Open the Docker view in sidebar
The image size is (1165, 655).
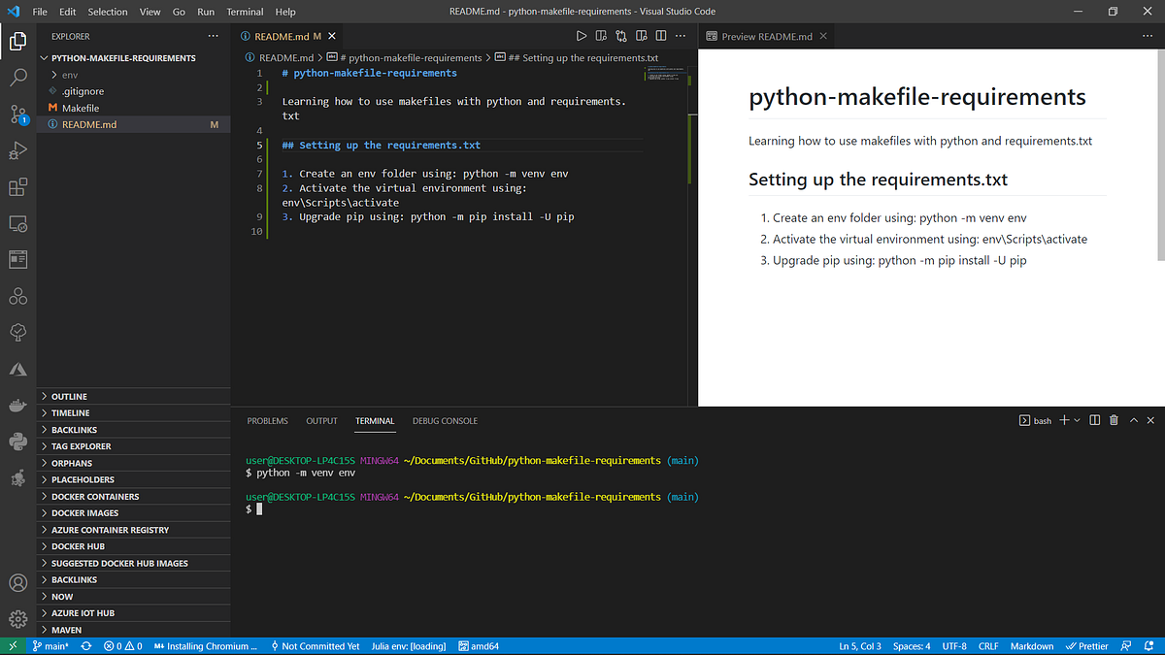(17, 405)
